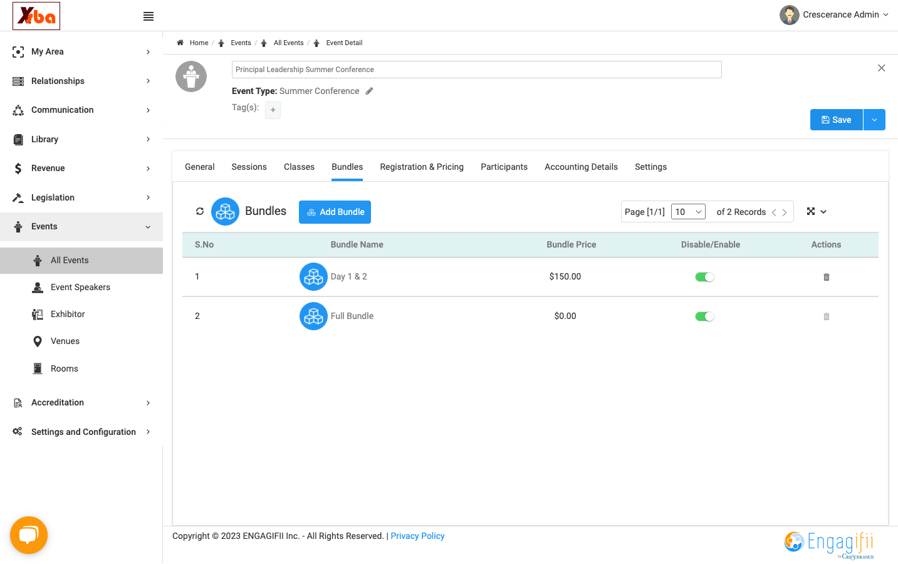The width and height of the screenshot is (898, 564).
Task: Toggle the Full Bundle enable switch
Action: point(704,316)
